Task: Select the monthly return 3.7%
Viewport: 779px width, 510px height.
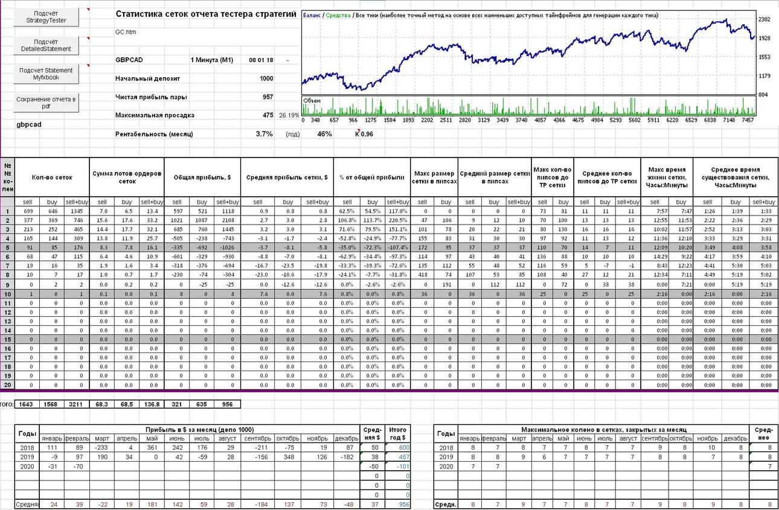Action: pos(264,133)
